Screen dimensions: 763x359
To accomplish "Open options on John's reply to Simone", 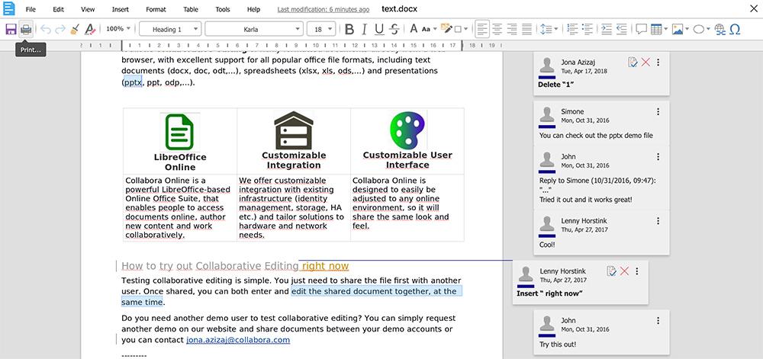I will click(x=658, y=156).
